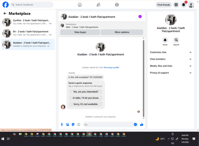The image size is (199, 146).
Task: Search in conversation using the magnifier icon
Action: click(x=176, y=40)
